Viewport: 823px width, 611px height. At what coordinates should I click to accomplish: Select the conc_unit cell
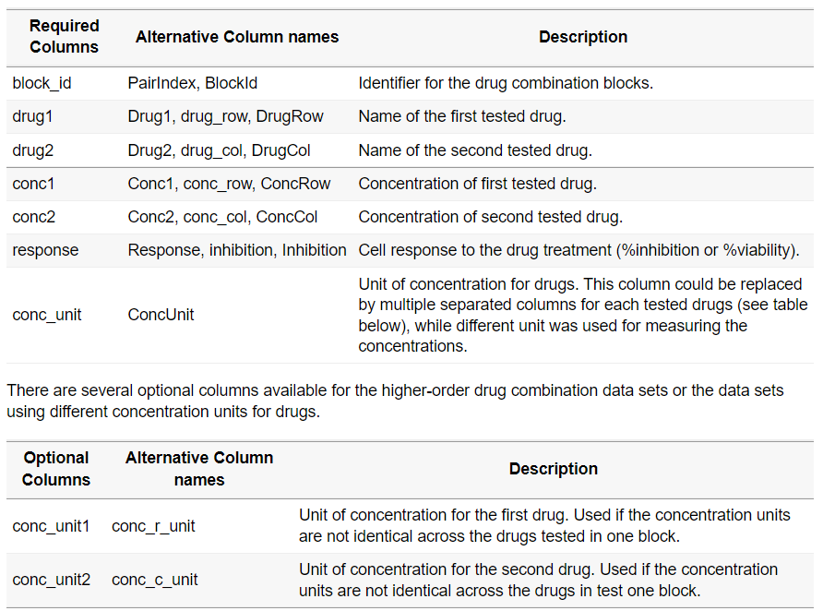coord(47,315)
